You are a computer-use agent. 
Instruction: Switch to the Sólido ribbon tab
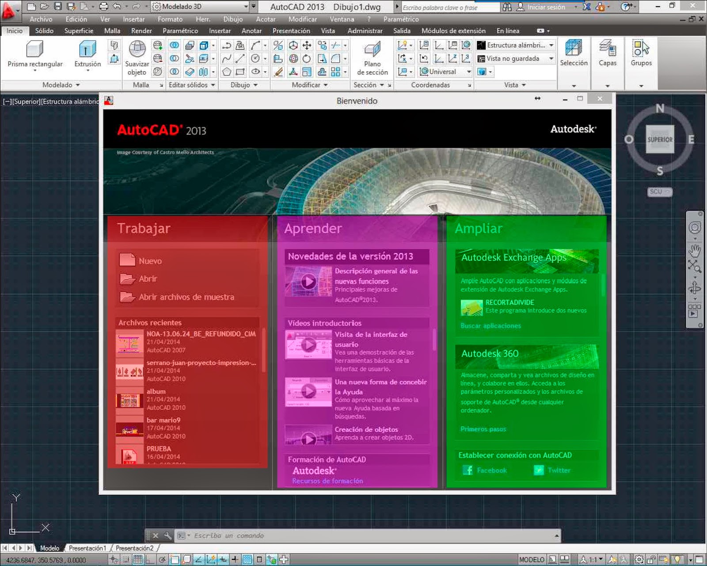44,31
